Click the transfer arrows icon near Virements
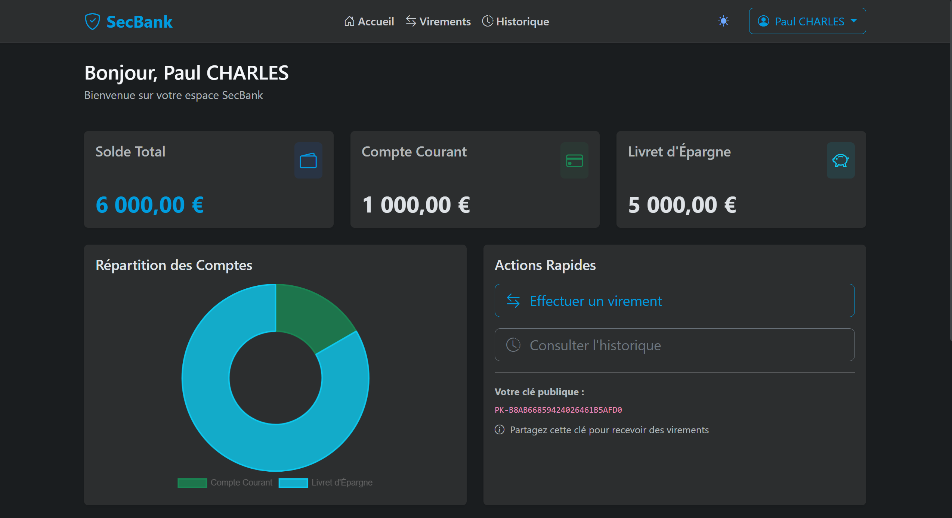952x518 pixels. (x=410, y=21)
